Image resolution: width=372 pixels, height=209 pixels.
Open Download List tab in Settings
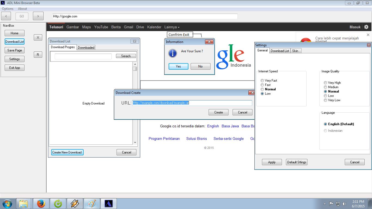280,51
